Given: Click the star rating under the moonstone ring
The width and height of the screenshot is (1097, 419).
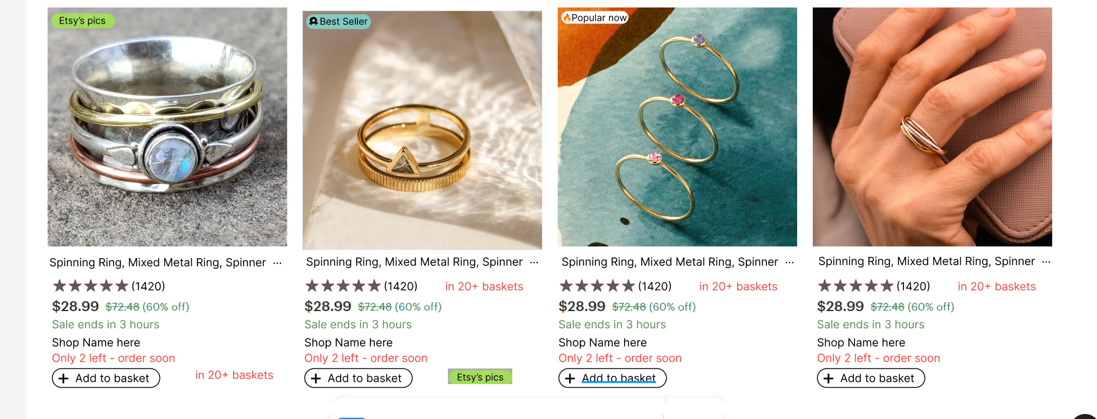Looking at the screenshot, I should pyautogui.click(x=91, y=286).
